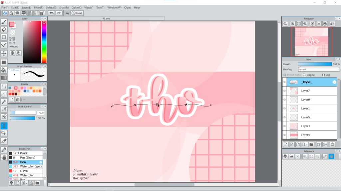Open the Select menu
The image size is (341, 191).
pos(51,7)
